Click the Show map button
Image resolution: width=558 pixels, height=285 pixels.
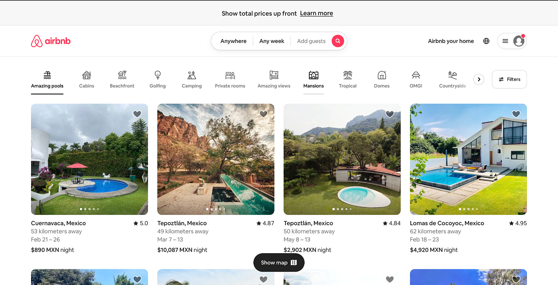point(279,262)
